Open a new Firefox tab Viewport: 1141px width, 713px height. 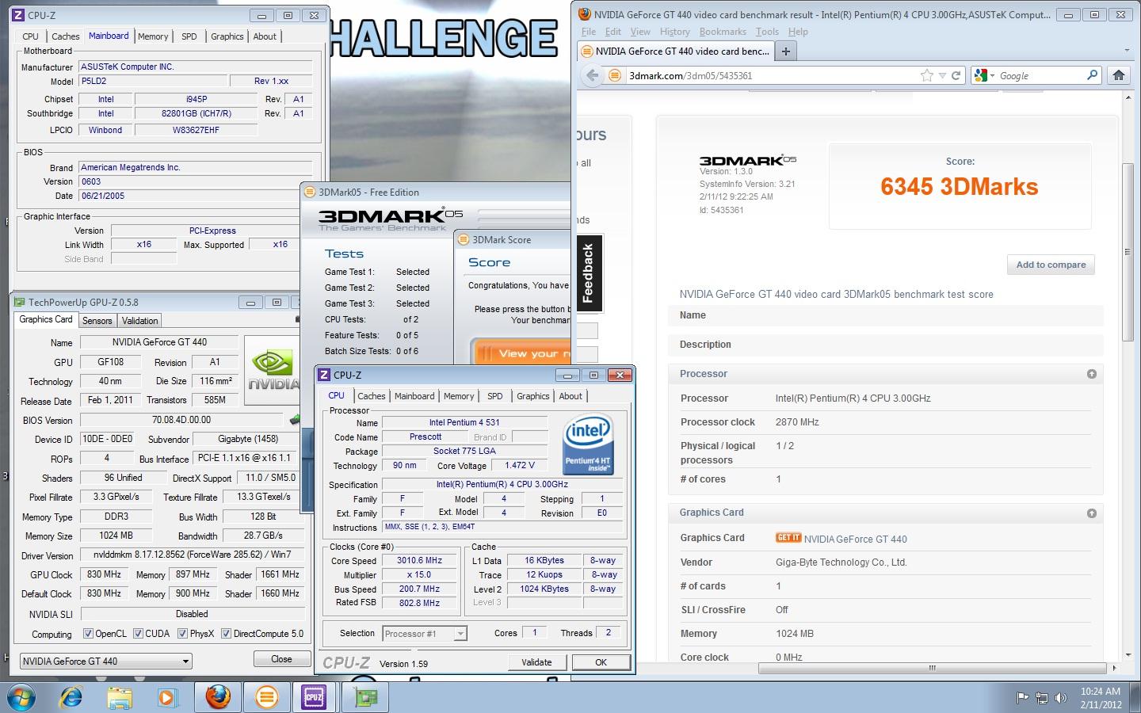click(785, 51)
